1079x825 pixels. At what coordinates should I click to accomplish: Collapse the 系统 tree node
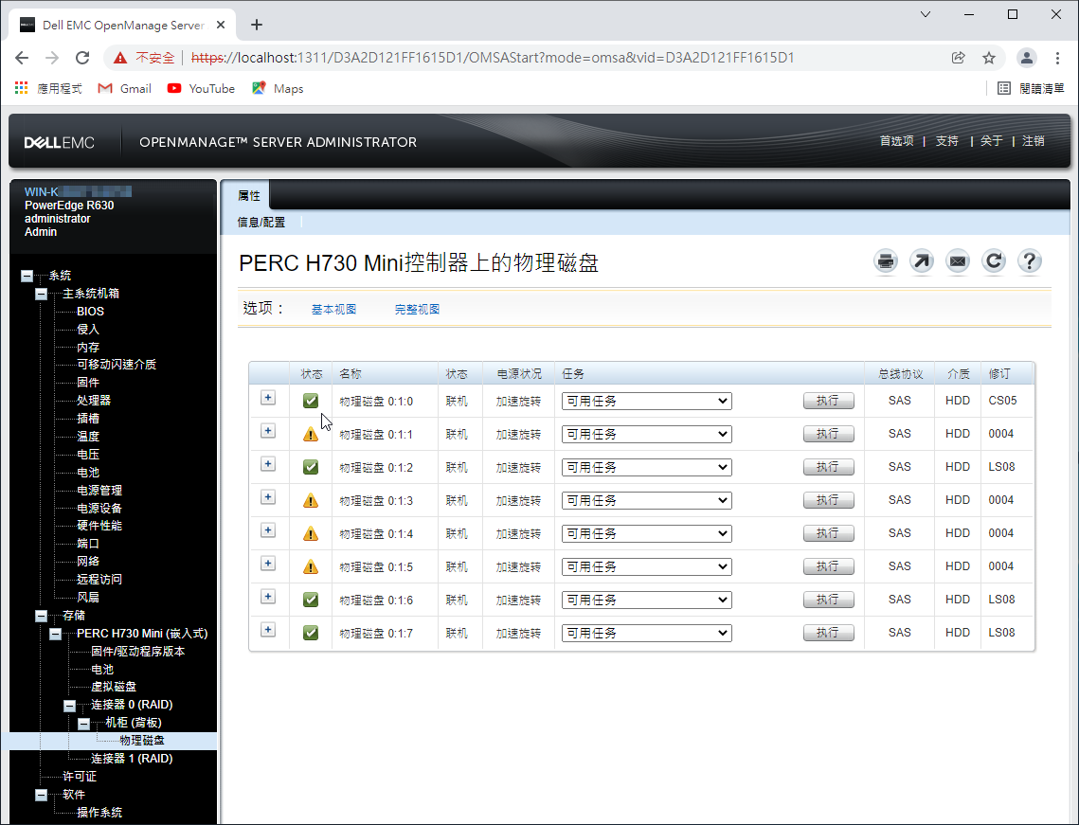click(27, 276)
